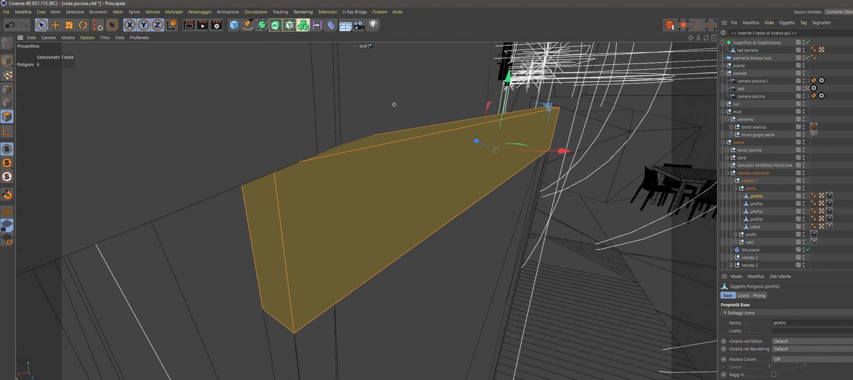Expand the tavoli piscina group

click(x=727, y=150)
